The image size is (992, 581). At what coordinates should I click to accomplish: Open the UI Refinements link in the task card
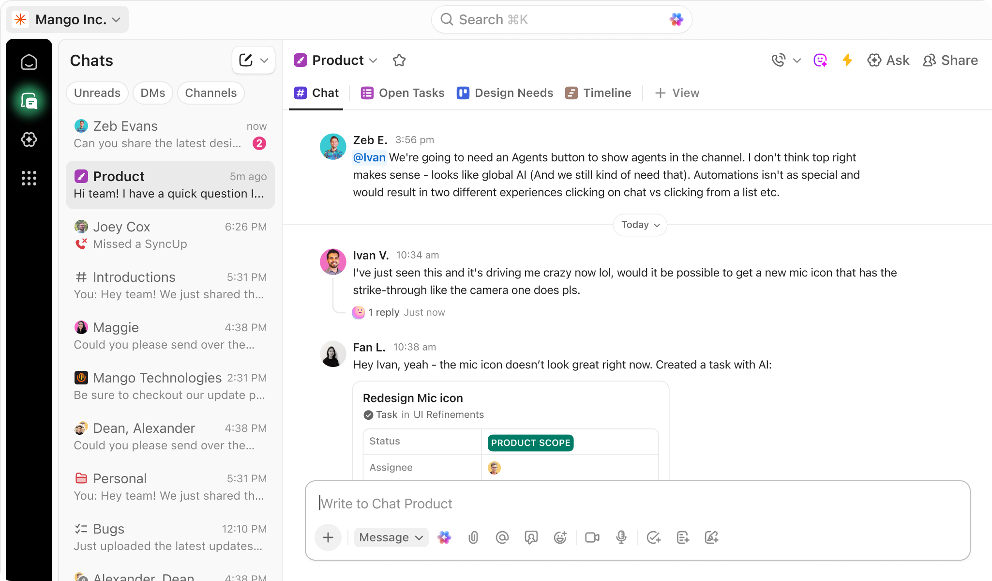(448, 414)
